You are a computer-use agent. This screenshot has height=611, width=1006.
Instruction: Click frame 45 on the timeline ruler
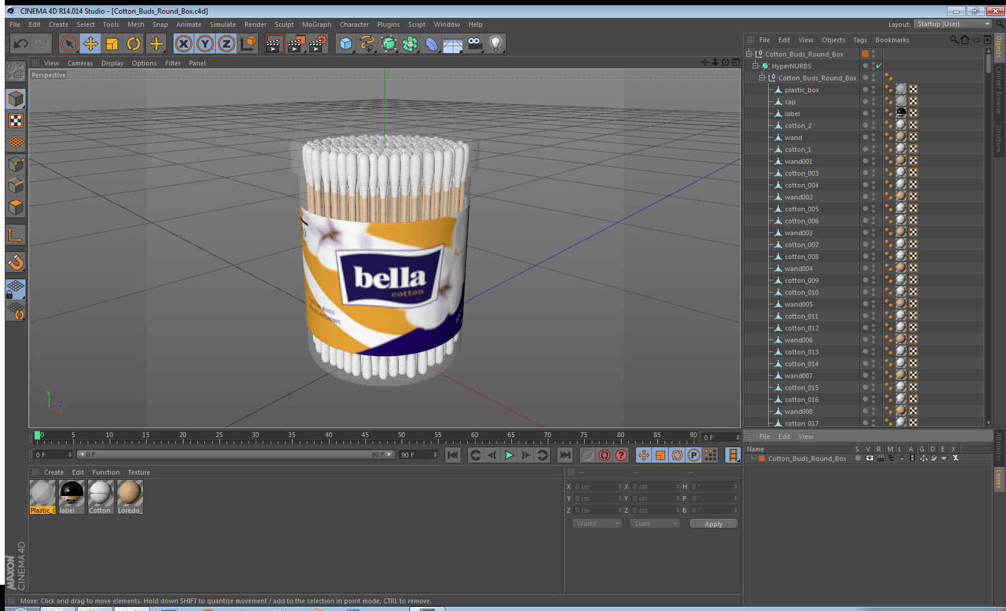(x=365, y=437)
